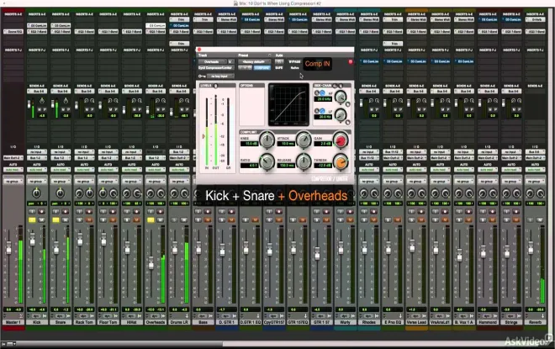The height and width of the screenshot is (349, 555).
Task: Click the Kick track input monitor button
Action: point(32,212)
